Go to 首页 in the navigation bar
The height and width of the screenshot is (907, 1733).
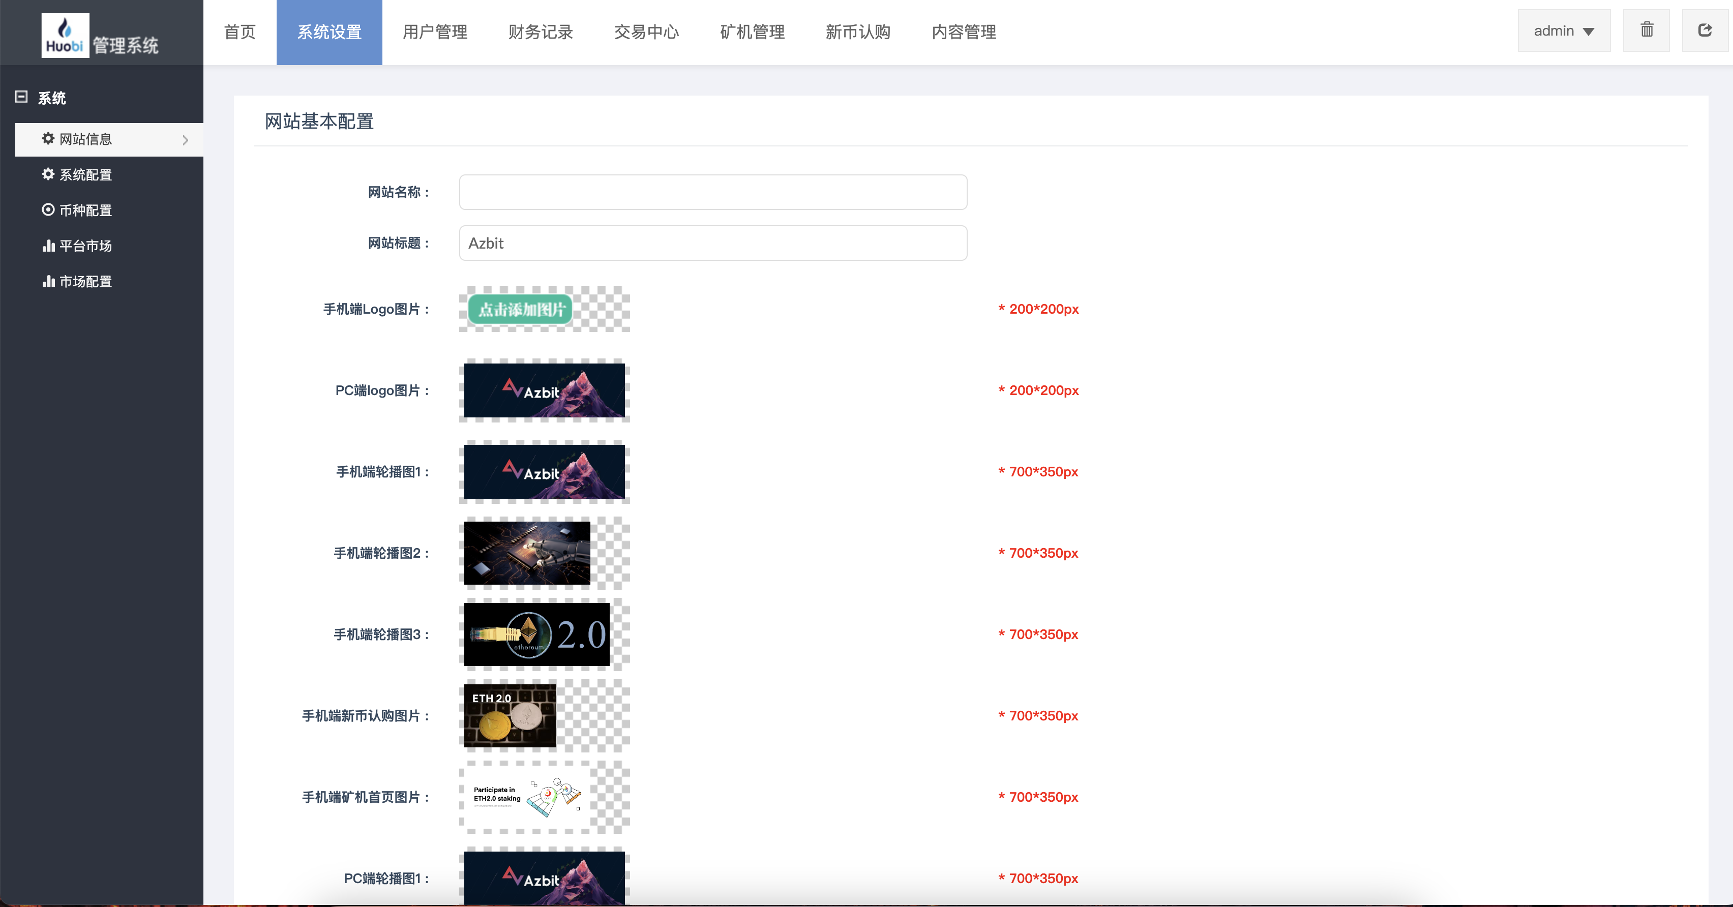[x=240, y=32]
